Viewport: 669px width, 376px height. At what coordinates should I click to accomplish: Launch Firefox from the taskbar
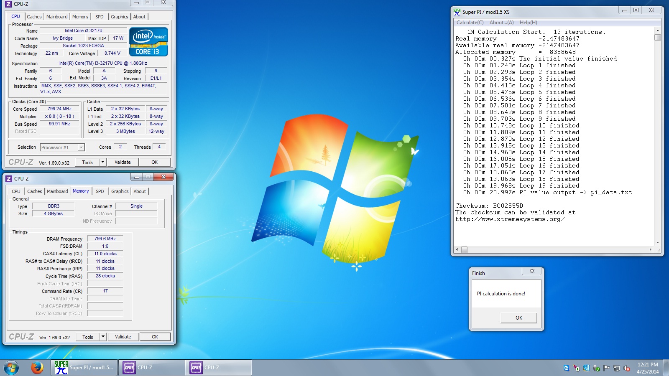pyautogui.click(x=37, y=368)
